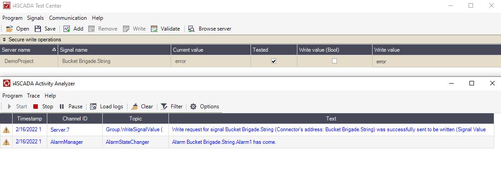Validate the signals
The width and height of the screenshot is (501, 169).
(165, 29)
